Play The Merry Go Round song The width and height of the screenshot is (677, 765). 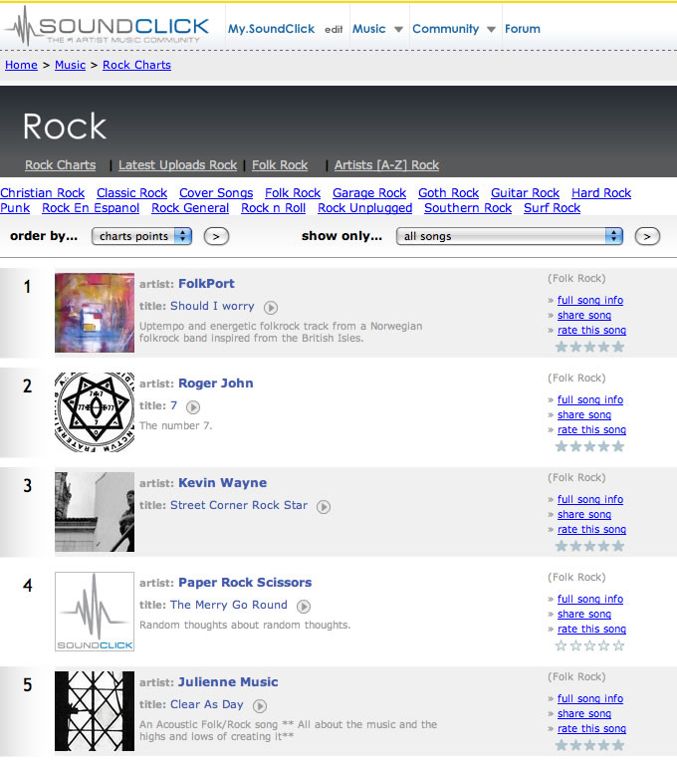tap(304, 607)
